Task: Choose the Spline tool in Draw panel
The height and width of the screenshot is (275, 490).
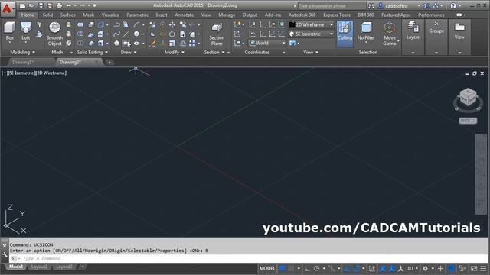Action: coord(116,34)
